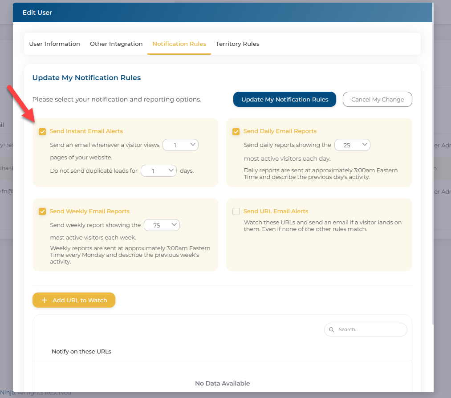Click Add URL to Watch button
The width and height of the screenshot is (451, 398).
(74, 300)
